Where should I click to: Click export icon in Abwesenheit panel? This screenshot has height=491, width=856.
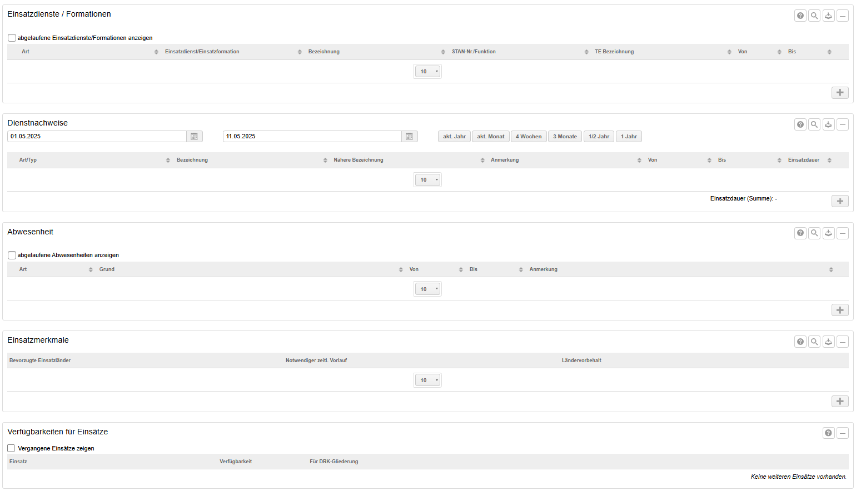828,233
